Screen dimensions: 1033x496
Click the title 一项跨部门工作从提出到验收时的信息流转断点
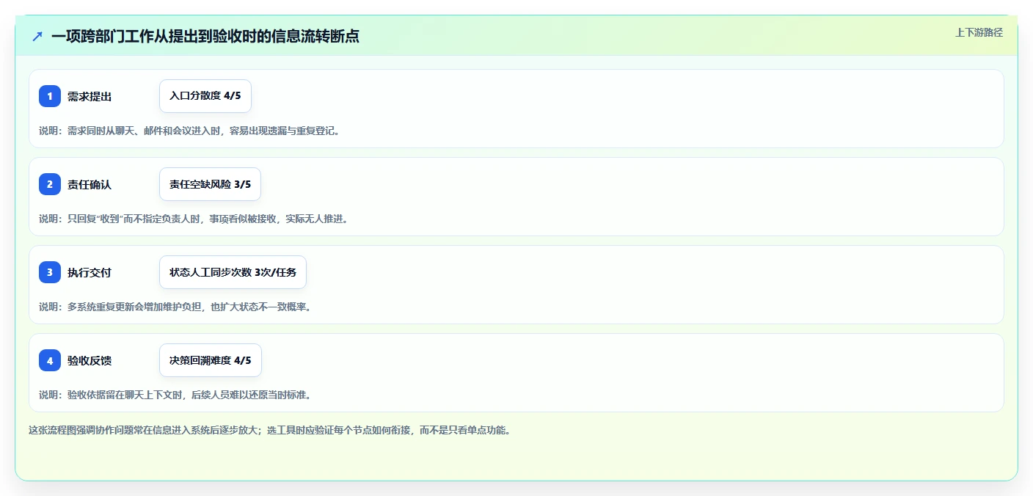click(205, 36)
